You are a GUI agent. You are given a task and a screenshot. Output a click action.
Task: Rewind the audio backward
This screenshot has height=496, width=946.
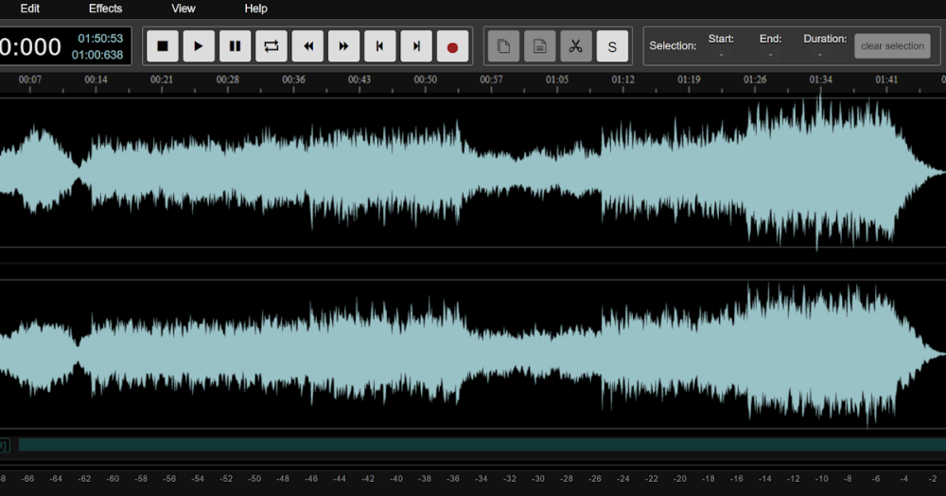[x=307, y=46]
